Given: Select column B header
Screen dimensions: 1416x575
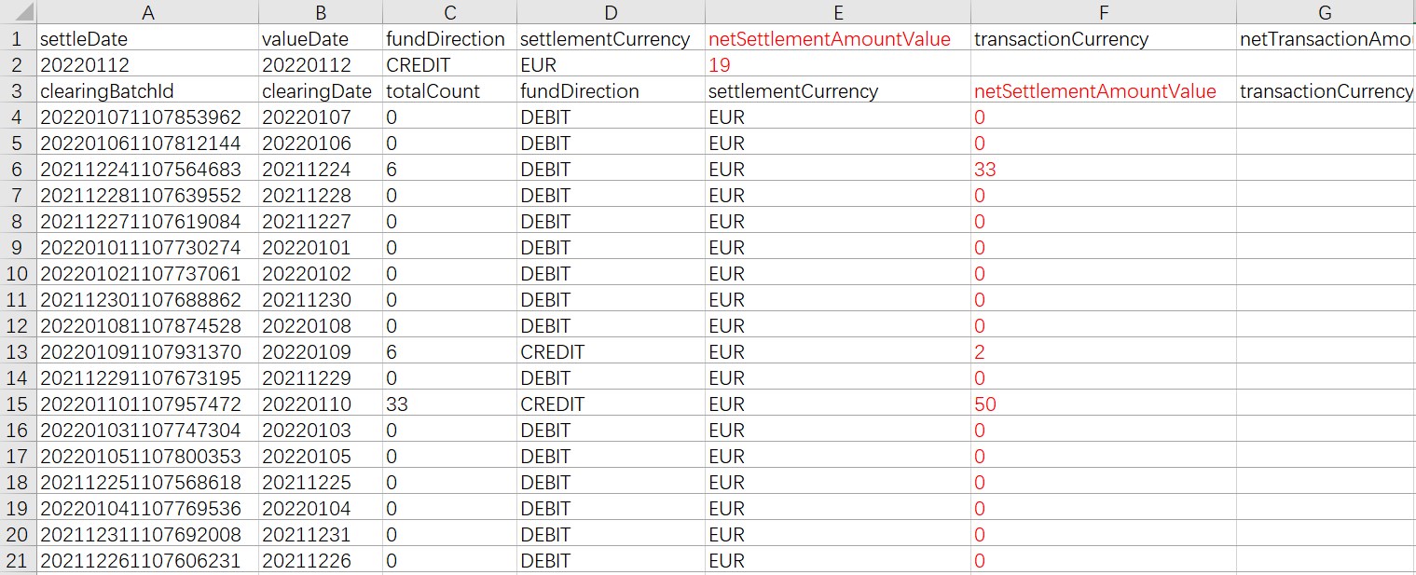Looking at the screenshot, I should (320, 12).
